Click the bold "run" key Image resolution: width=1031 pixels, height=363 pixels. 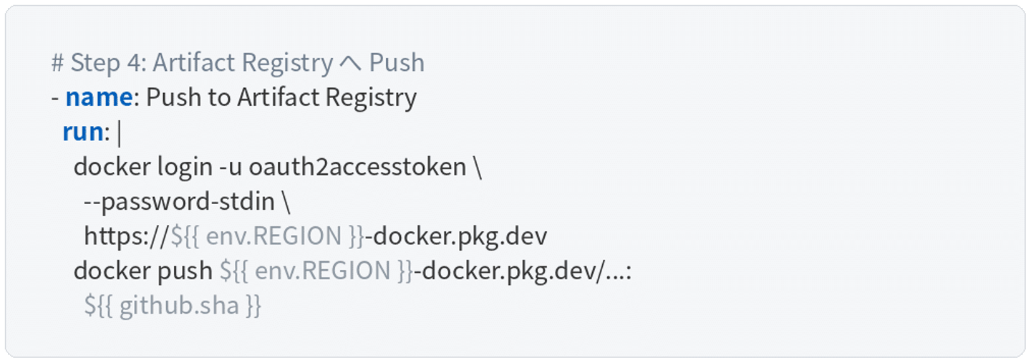(82, 132)
